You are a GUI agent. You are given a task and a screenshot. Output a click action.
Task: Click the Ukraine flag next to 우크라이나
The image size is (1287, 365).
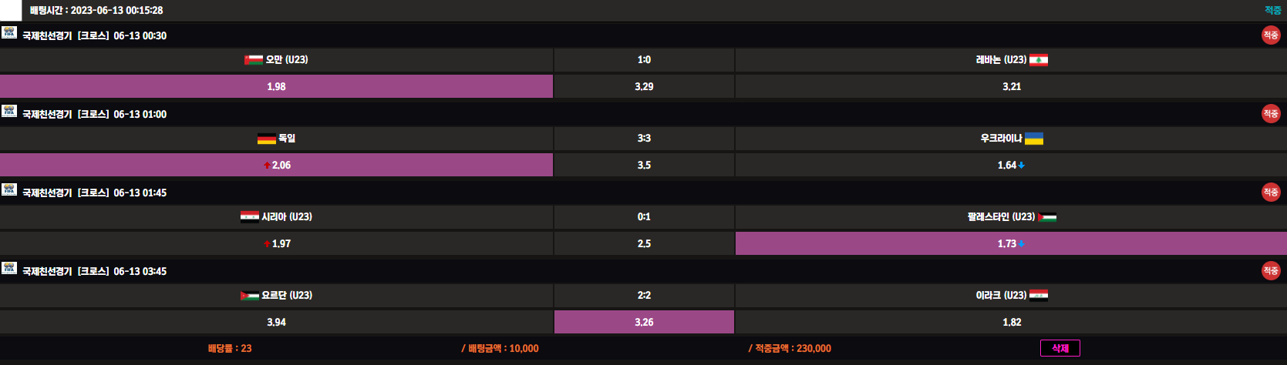1033,139
